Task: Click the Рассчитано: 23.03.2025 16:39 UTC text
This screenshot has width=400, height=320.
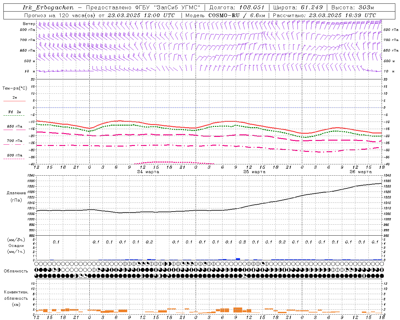Action: [x=324, y=15]
